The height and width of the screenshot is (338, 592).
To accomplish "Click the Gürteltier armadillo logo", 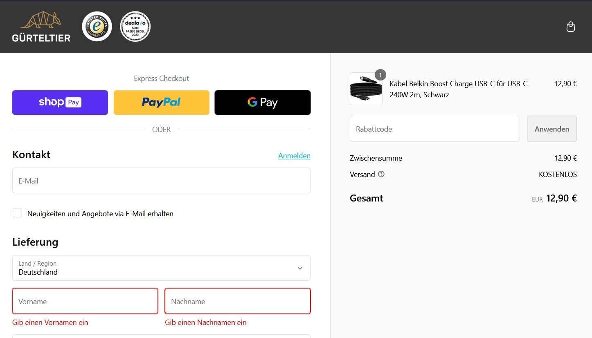I will (x=41, y=27).
